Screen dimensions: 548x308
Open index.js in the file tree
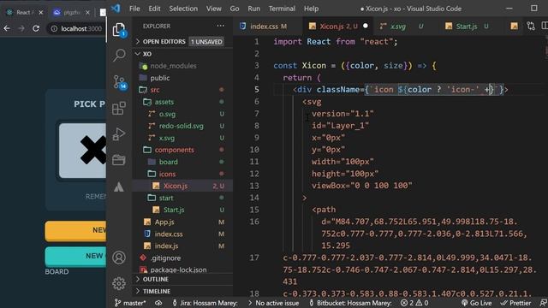(x=182, y=246)
